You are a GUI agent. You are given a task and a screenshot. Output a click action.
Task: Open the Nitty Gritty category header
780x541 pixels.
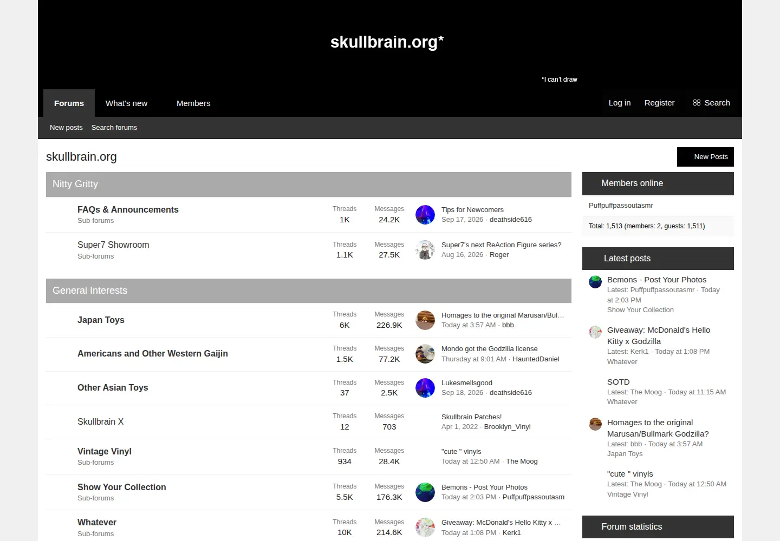(75, 184)
